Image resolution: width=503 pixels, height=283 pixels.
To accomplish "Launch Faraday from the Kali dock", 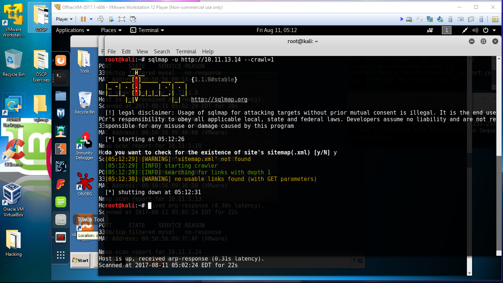I will pyautogui.click(x=61, y=184).
